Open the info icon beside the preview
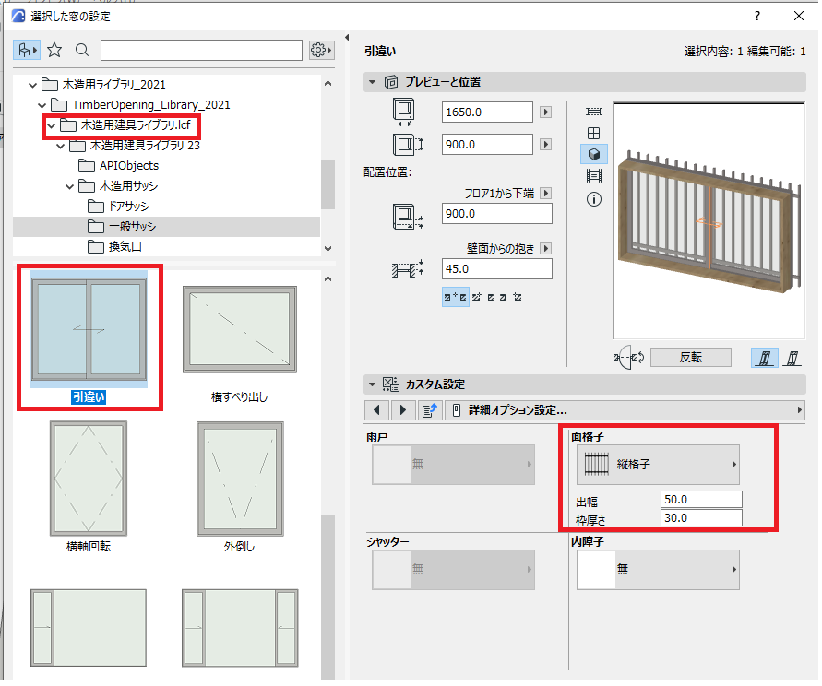This screenshot has width=822, height=686. (594, 199)
